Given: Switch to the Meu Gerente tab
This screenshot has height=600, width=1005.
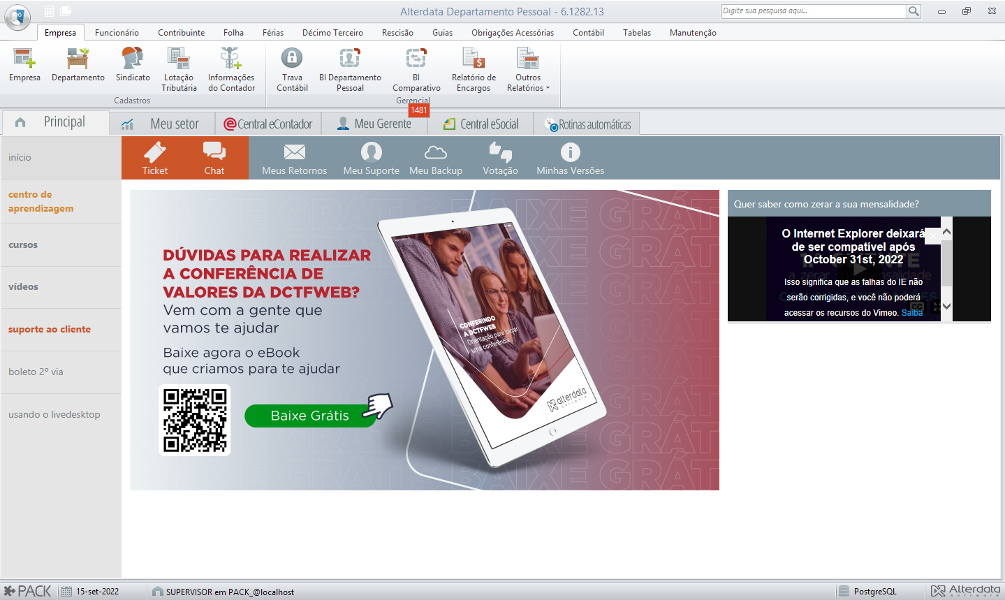Looking at the screenshot, I should pyautogui.click(x=374, y=124).
